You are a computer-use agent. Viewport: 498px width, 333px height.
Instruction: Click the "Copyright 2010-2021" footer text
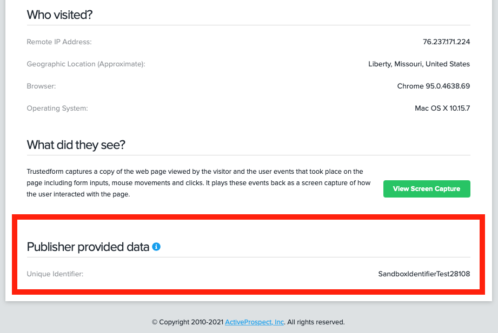pyautogui.click(x=188, y=322)
